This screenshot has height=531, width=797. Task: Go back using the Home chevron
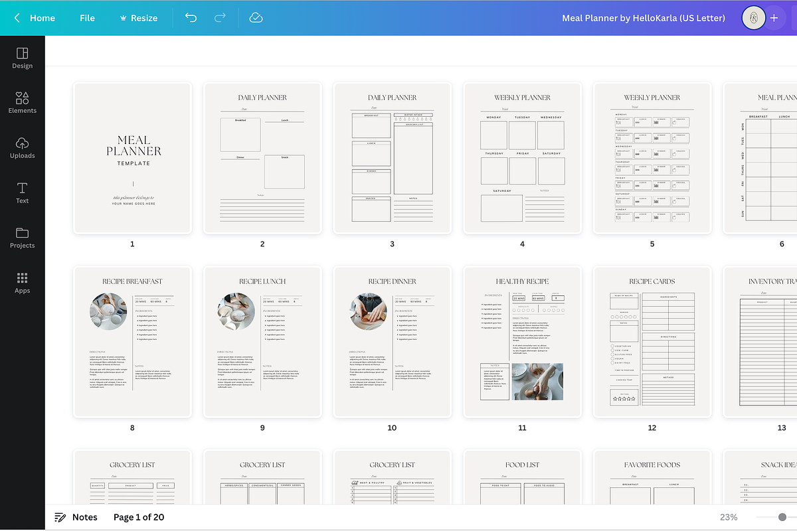tap(17, 18)
